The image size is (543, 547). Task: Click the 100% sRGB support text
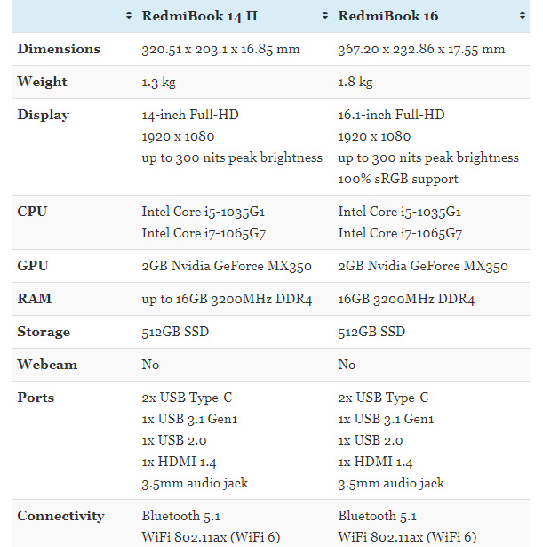click(x=398, y=179)
